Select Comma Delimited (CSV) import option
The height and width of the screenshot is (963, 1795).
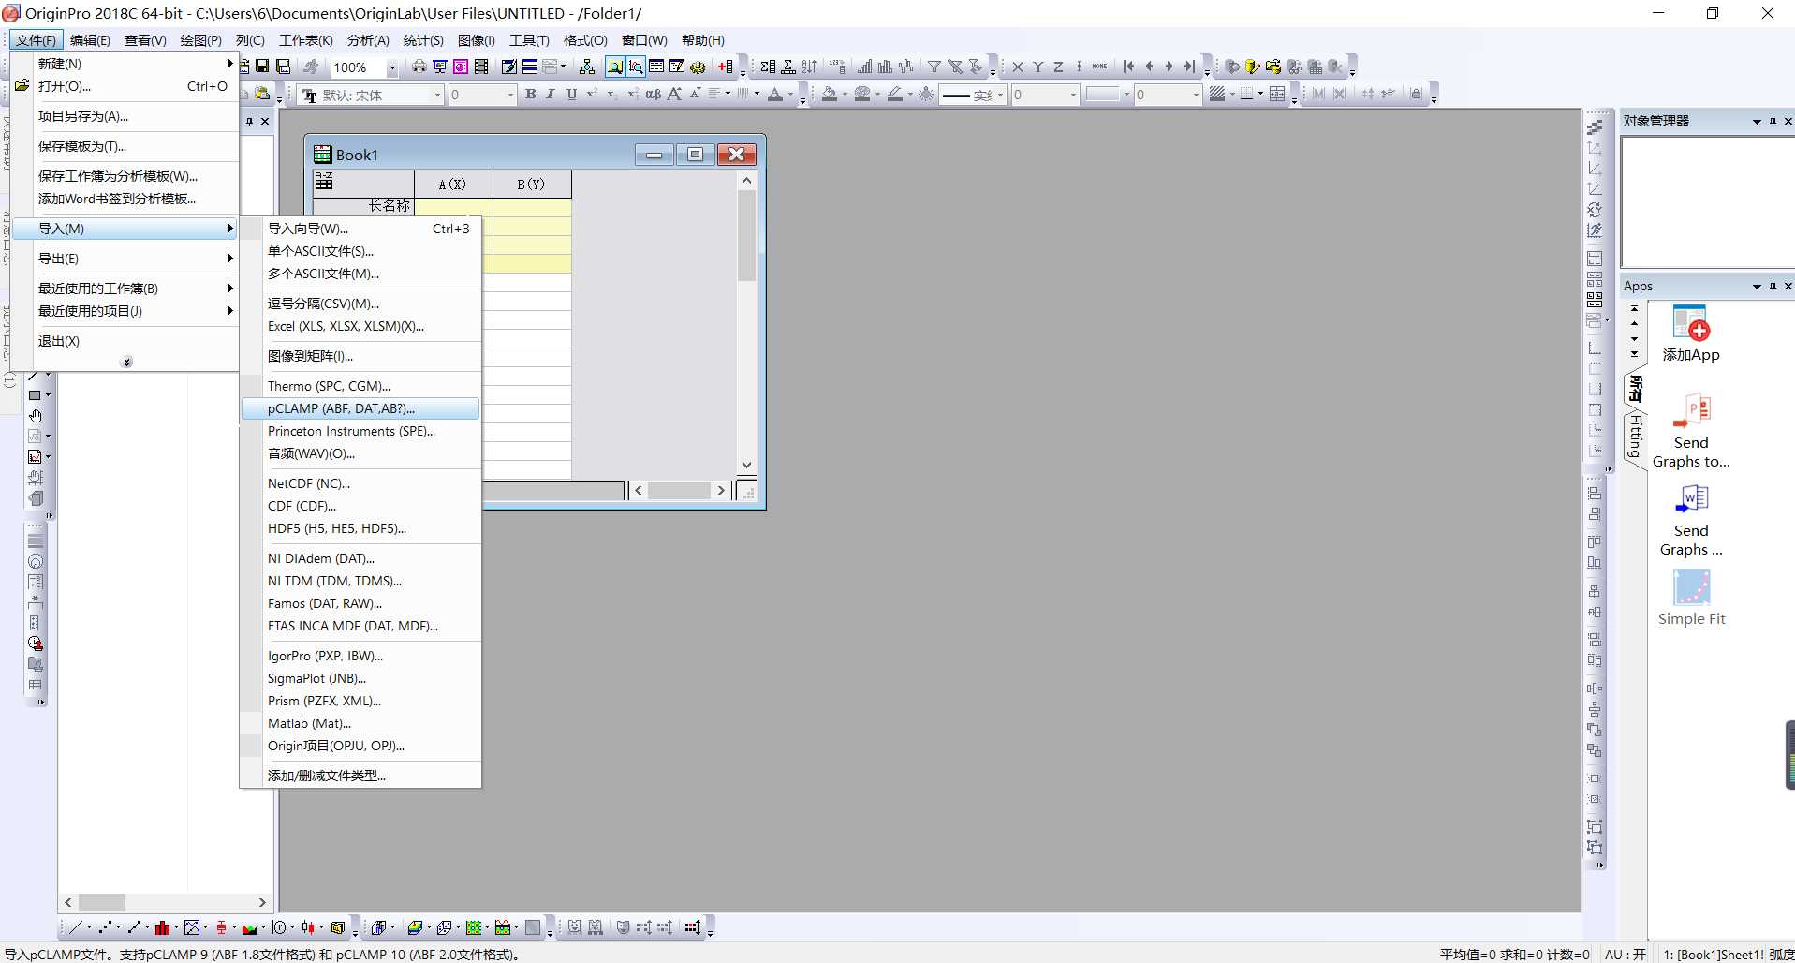(x=360, y=304)
